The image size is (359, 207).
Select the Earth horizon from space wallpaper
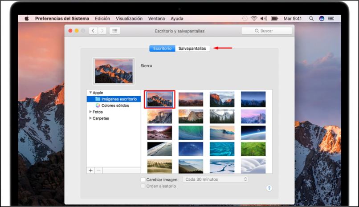(253, 133)
